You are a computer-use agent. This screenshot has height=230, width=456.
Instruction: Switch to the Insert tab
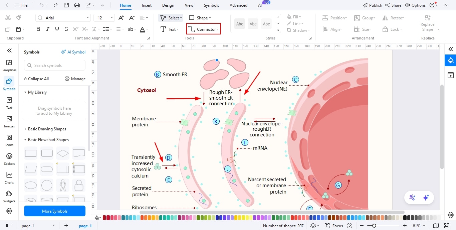[147, 5]
